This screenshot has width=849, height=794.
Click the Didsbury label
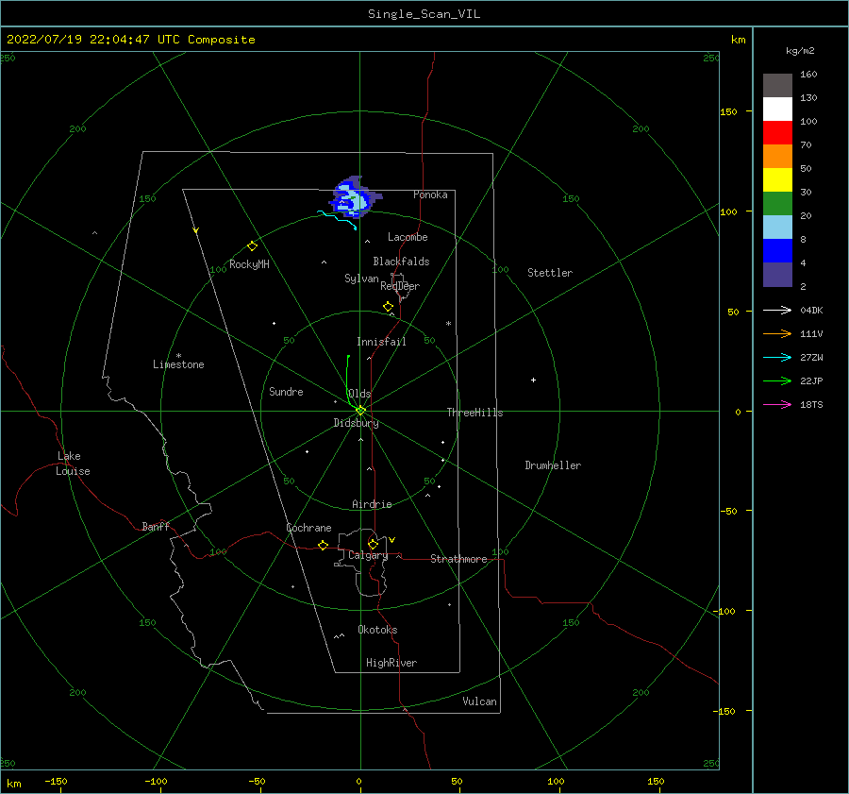(x=356, y=423)
